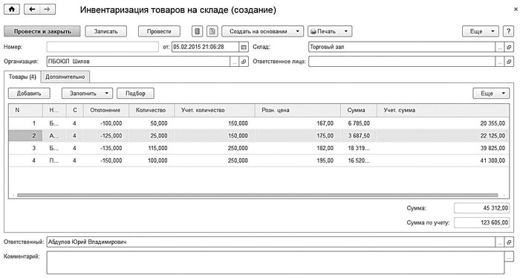Image resolution: width=520 pixels, height=278 pixels.
Task: Open the Склад value form icon
Action: click(x=509, y=47)
